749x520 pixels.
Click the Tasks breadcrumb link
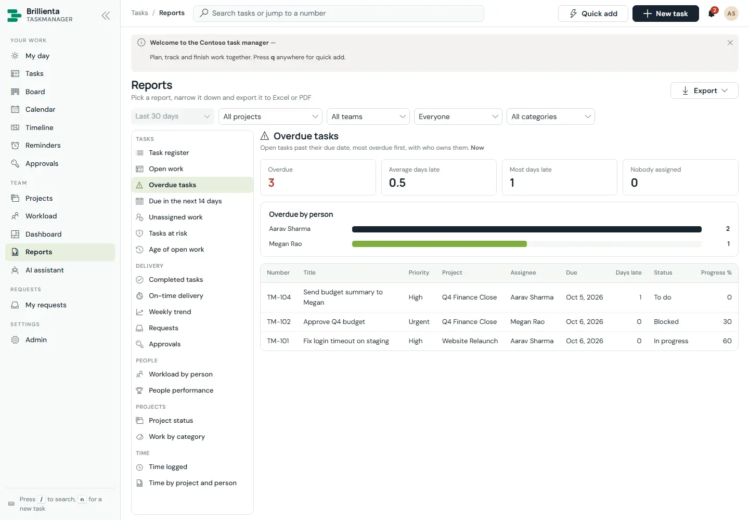click(x=139, y=13)
